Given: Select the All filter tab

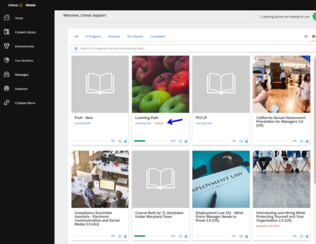Looking at the screenshot, I should [x=76, y=37].
